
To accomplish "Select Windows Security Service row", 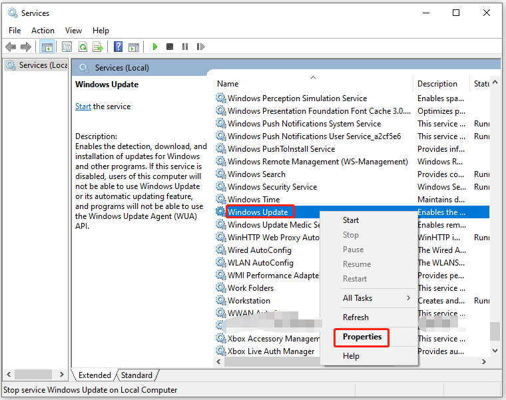I will pyautogui.click(x=352, y=187).
